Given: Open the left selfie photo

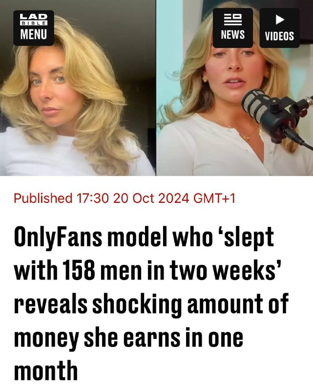Looking at the screenshot, I should 78,88.
